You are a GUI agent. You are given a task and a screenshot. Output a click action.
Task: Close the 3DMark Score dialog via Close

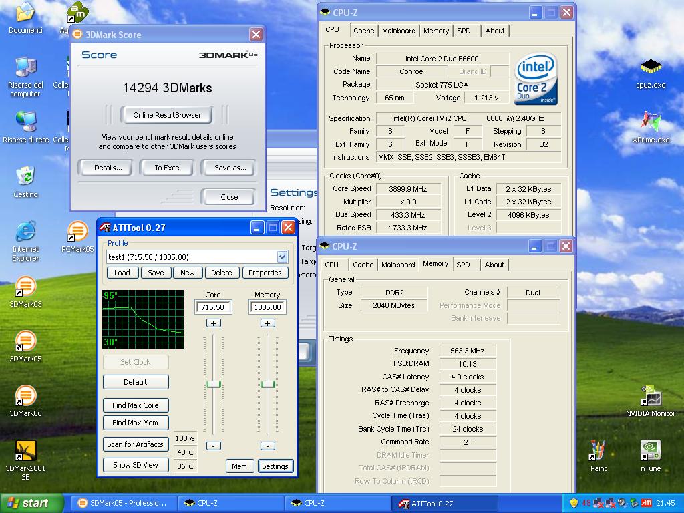pyautogui.click(x=229, y=197)
